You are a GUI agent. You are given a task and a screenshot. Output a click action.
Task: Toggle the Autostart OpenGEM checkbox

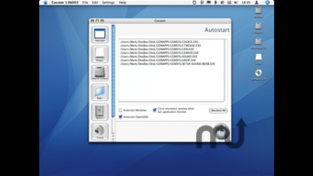pos(121,117)
